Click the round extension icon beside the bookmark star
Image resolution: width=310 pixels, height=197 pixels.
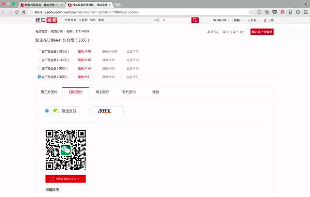click(x=259, y=12)
